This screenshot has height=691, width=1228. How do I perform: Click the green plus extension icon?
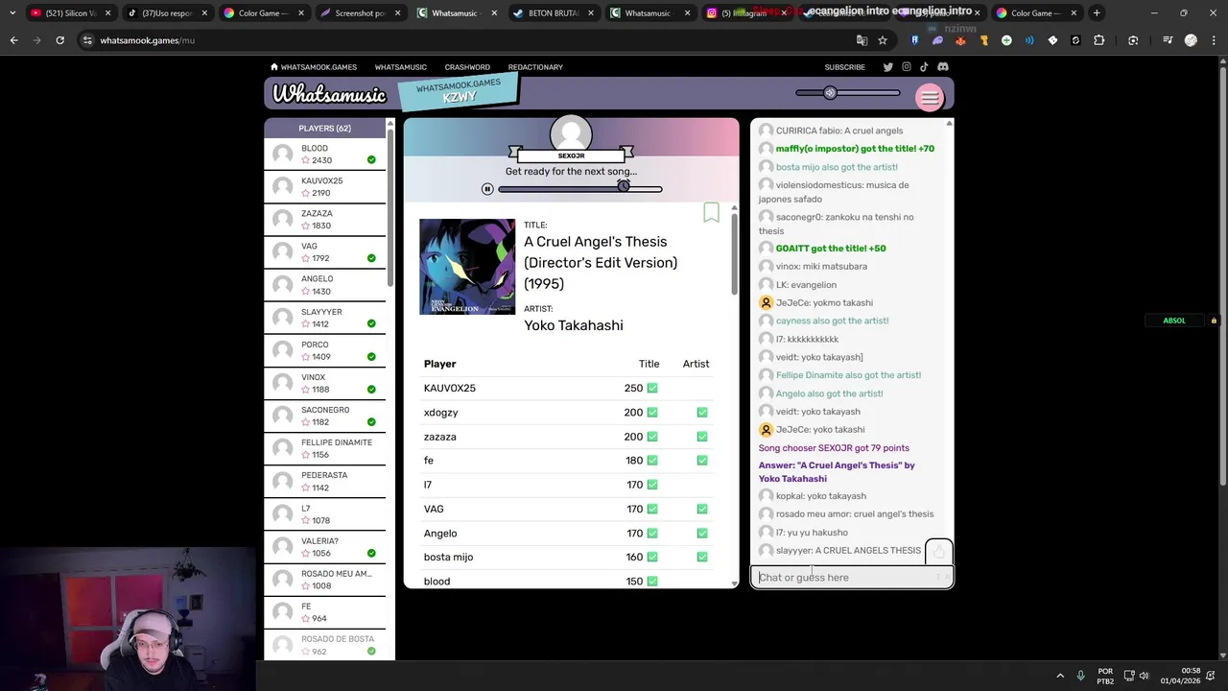(1006, 40)
